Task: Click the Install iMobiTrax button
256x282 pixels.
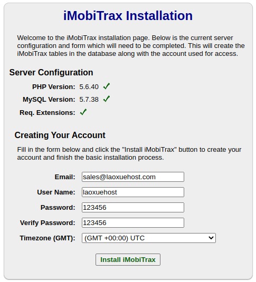Action: click(x=128, y=259)
